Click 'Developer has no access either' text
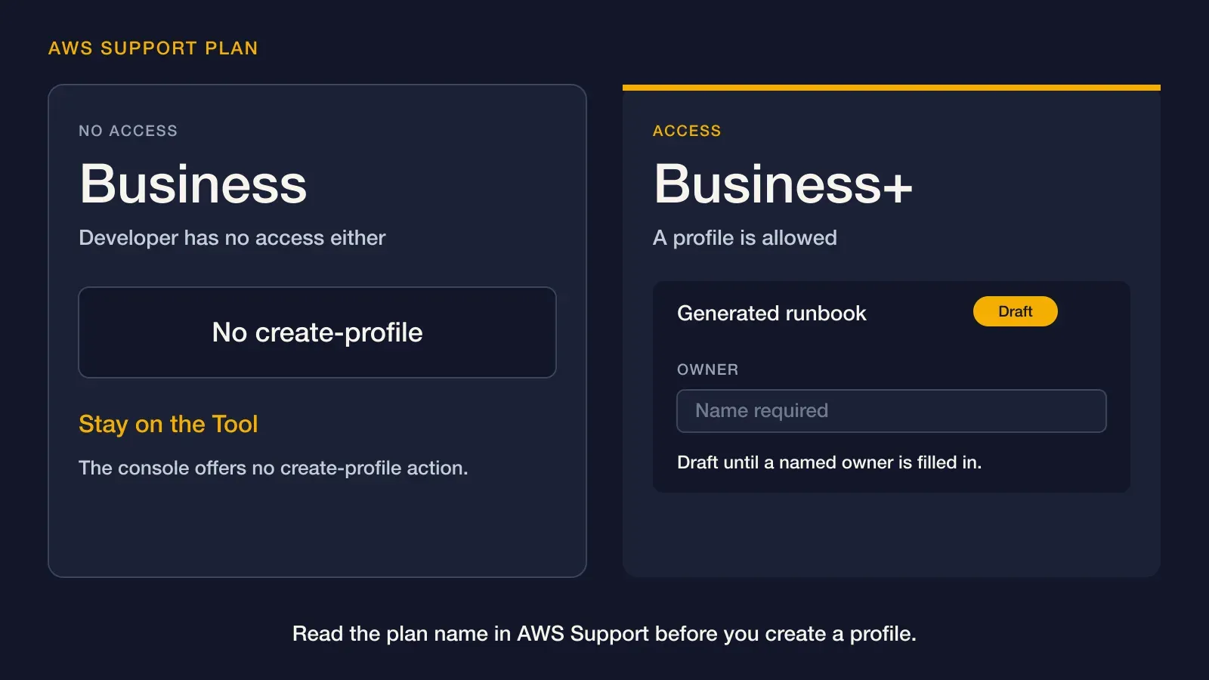 (232, 238)
